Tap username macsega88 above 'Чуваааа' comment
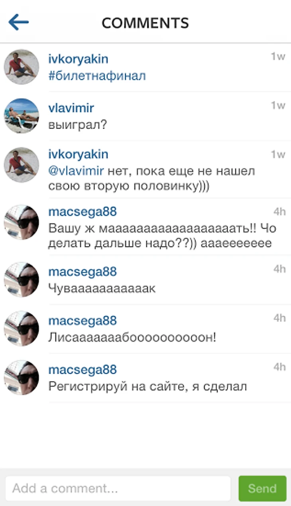Image resolution: width=291 pixels, height=506 pixels. click(83, 272)
